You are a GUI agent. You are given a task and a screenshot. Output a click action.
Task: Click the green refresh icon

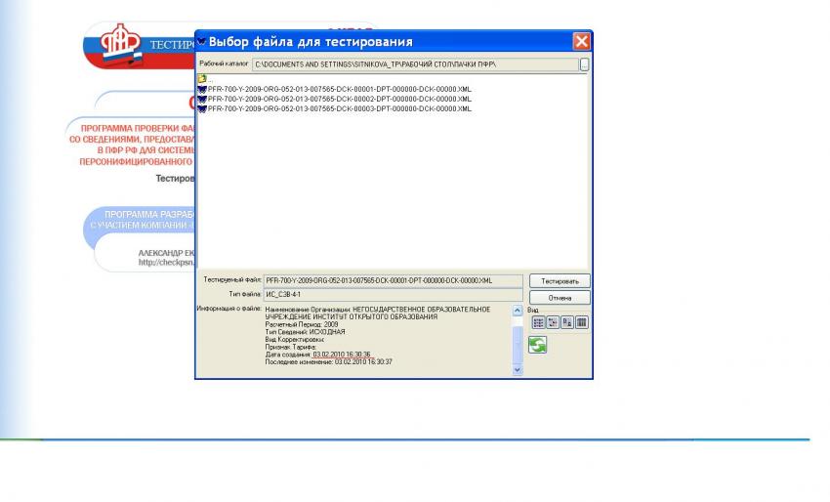click(538, 345)
